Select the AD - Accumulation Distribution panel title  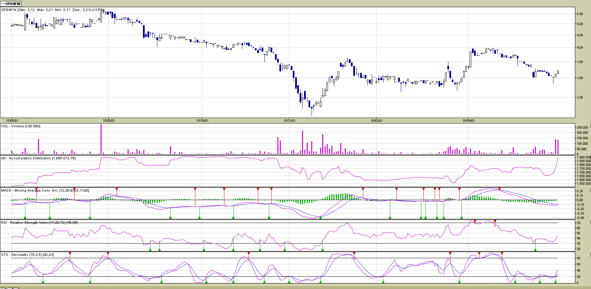(38, 158)
